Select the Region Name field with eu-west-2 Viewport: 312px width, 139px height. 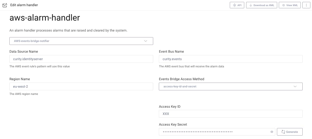[81, 86]
